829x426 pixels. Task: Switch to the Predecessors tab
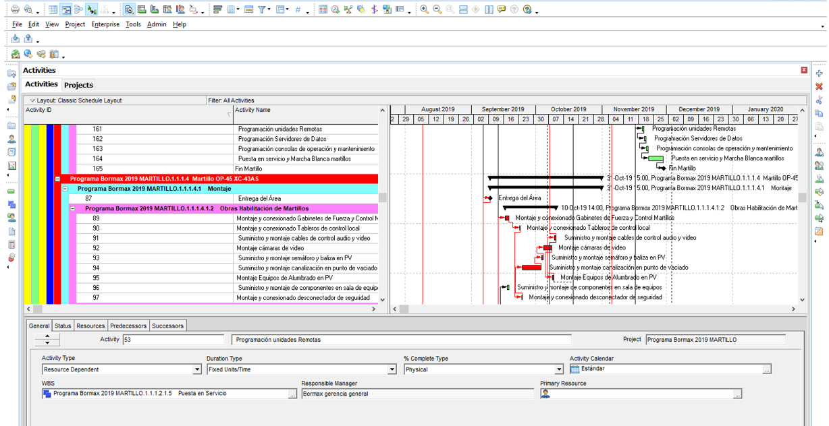(128, 326)
